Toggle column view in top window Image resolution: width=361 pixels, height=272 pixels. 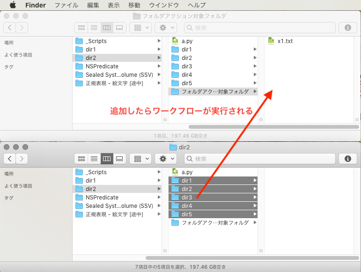point(106,28)
